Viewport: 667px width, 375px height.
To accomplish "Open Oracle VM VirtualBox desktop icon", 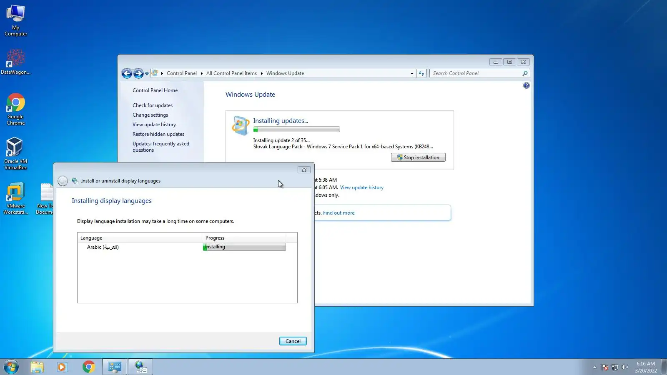I will [16, 153].
